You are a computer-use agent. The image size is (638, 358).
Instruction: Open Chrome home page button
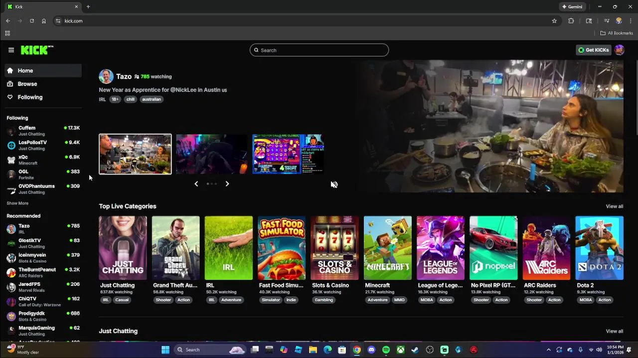[x=44, y=21]
